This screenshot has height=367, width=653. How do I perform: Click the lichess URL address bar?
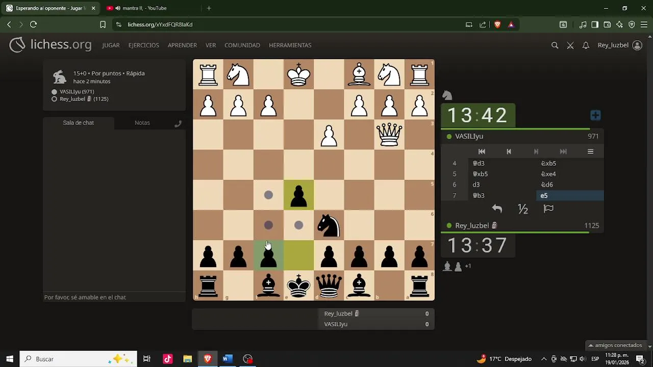click(x=291, y=24)
